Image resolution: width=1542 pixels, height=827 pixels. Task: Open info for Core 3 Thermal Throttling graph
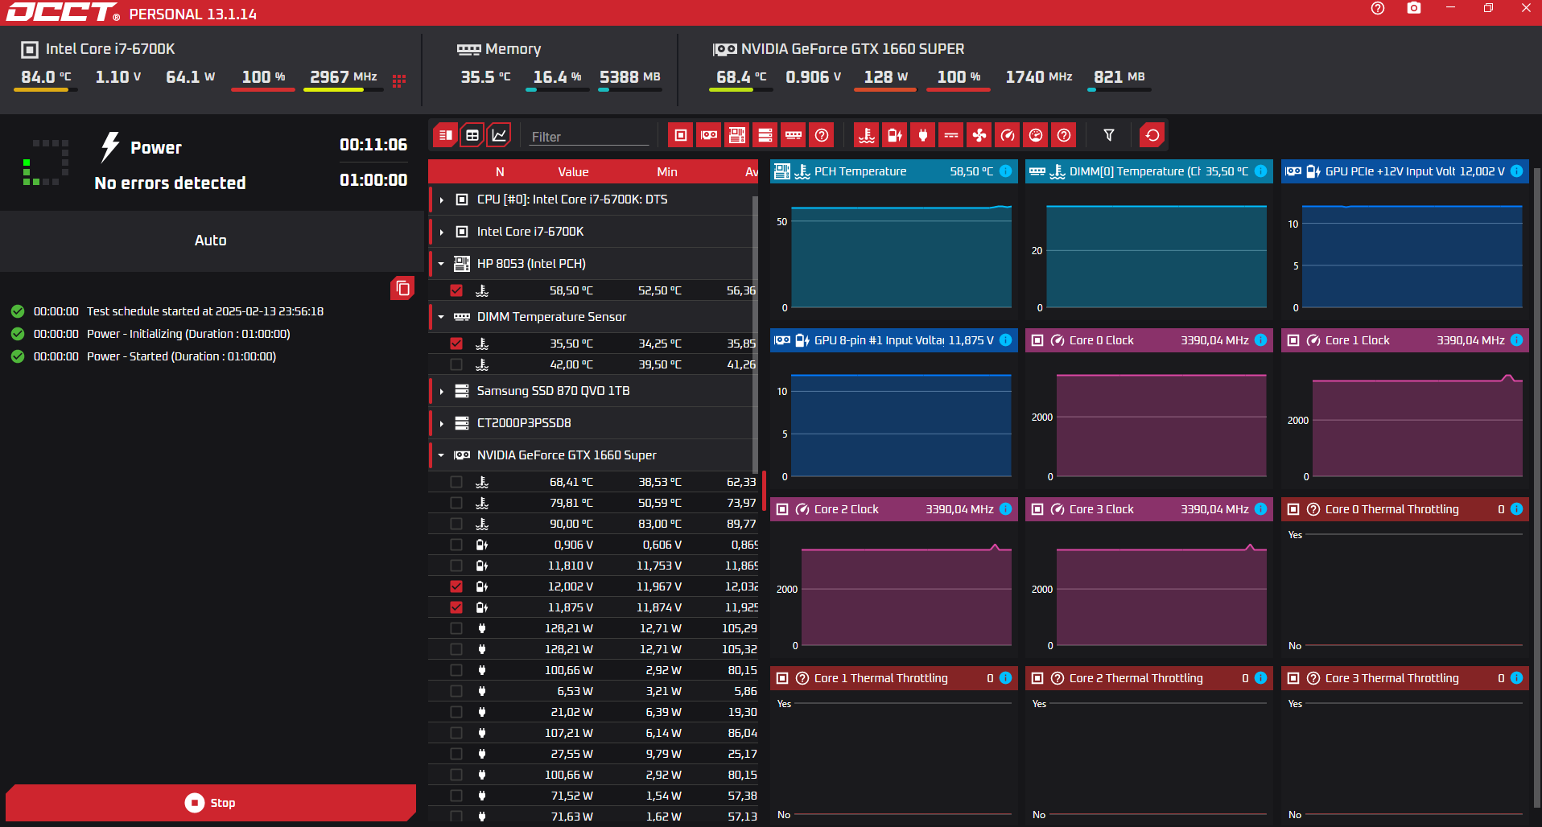pyautogui.click(x=1517, y=678)
